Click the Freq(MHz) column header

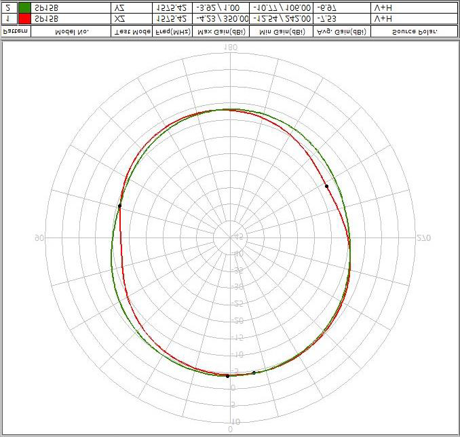172,31
